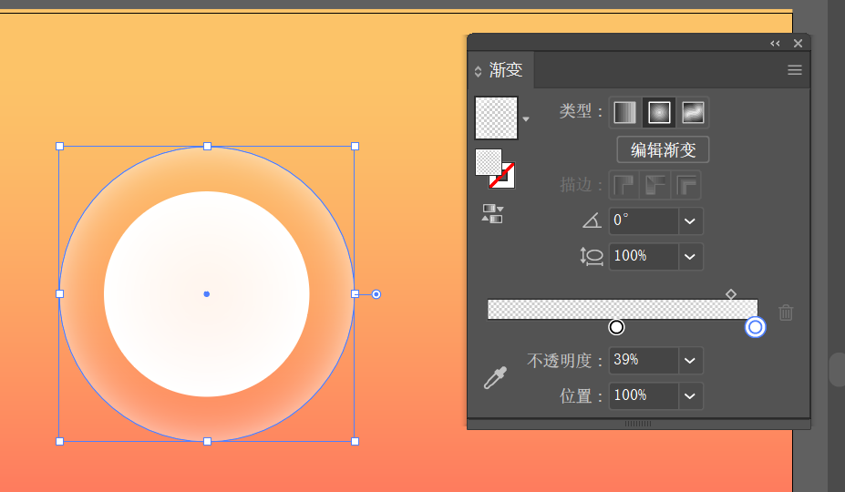Select the middle gradient color stop
Viewport: 845px width, 492px height.
click(x=616, y=327)
